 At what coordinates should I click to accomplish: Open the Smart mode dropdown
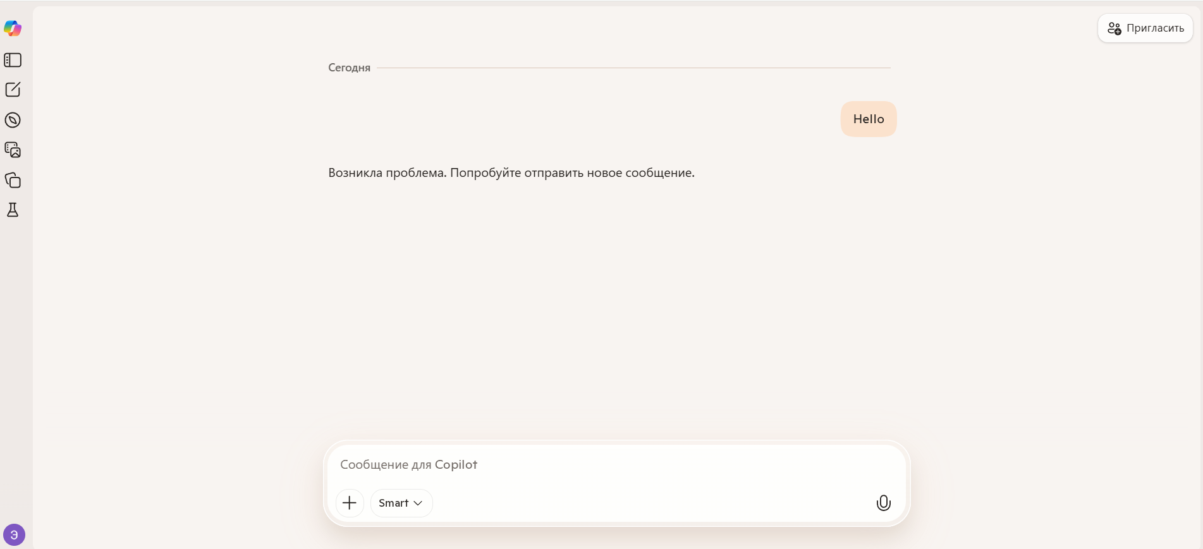tap(401, 503)
